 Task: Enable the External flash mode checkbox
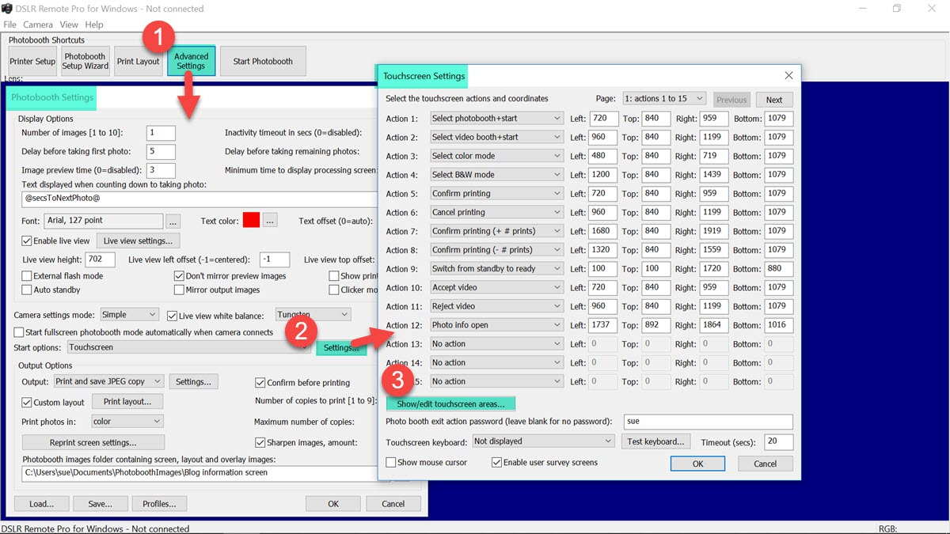point(27,276)
